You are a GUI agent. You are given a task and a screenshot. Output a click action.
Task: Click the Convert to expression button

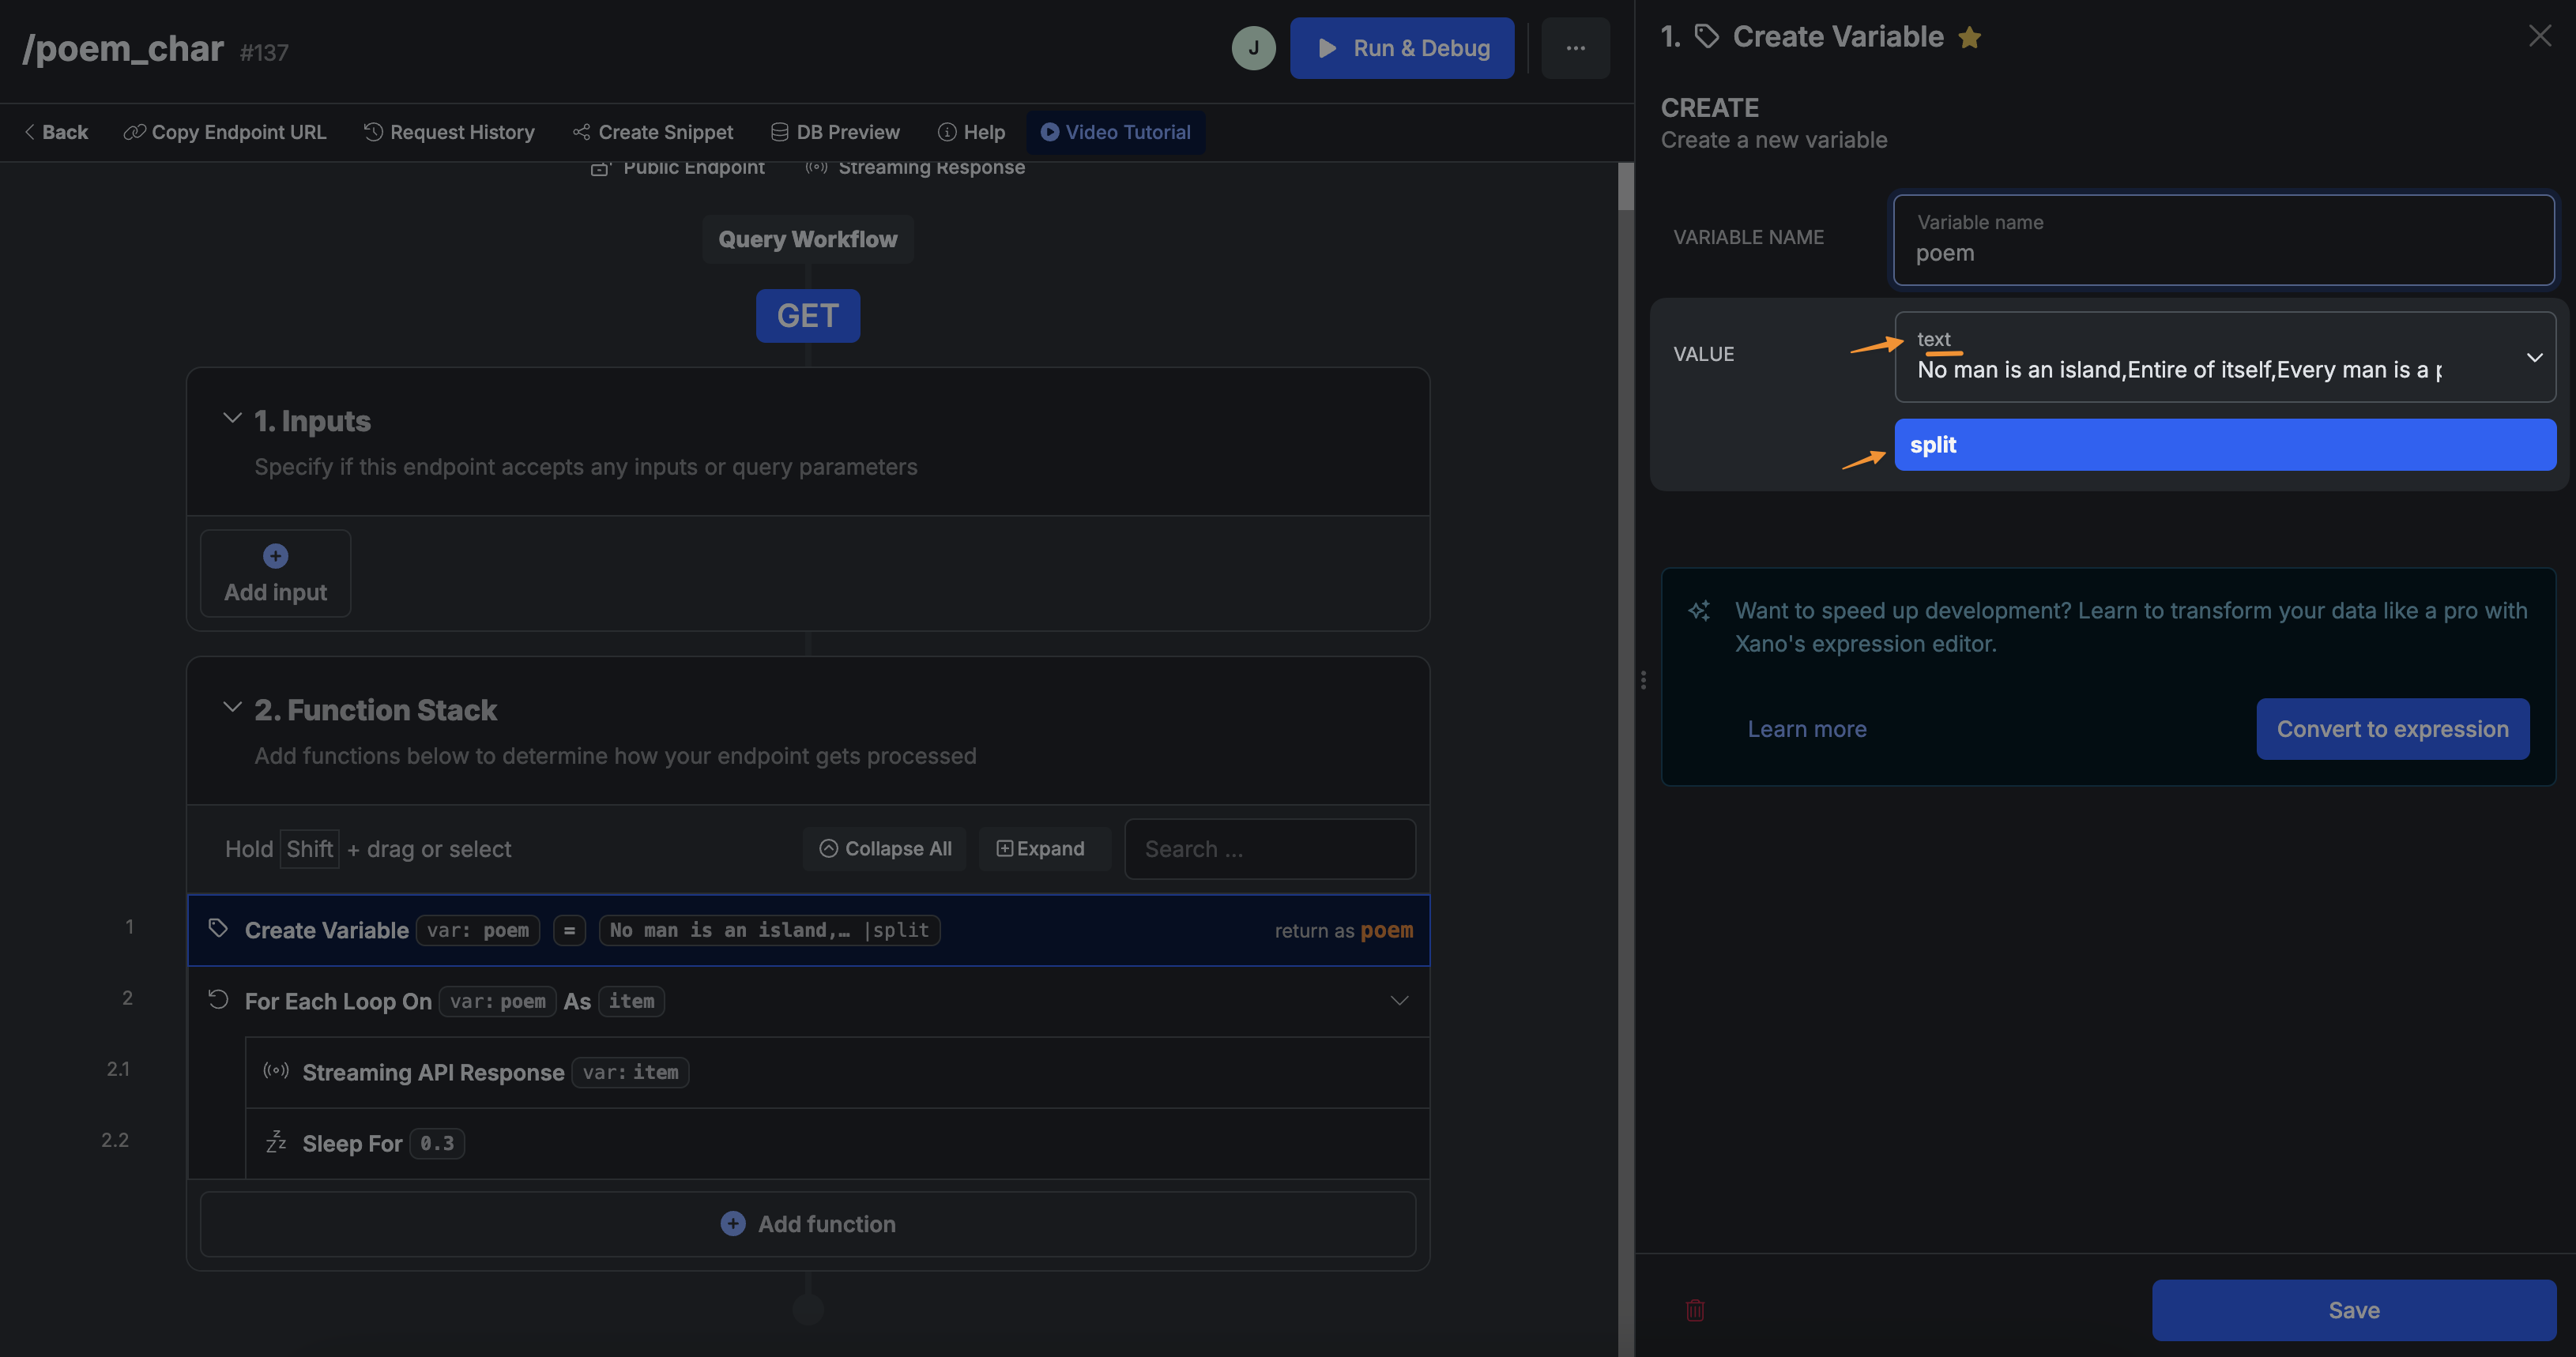pos(2392,728)
